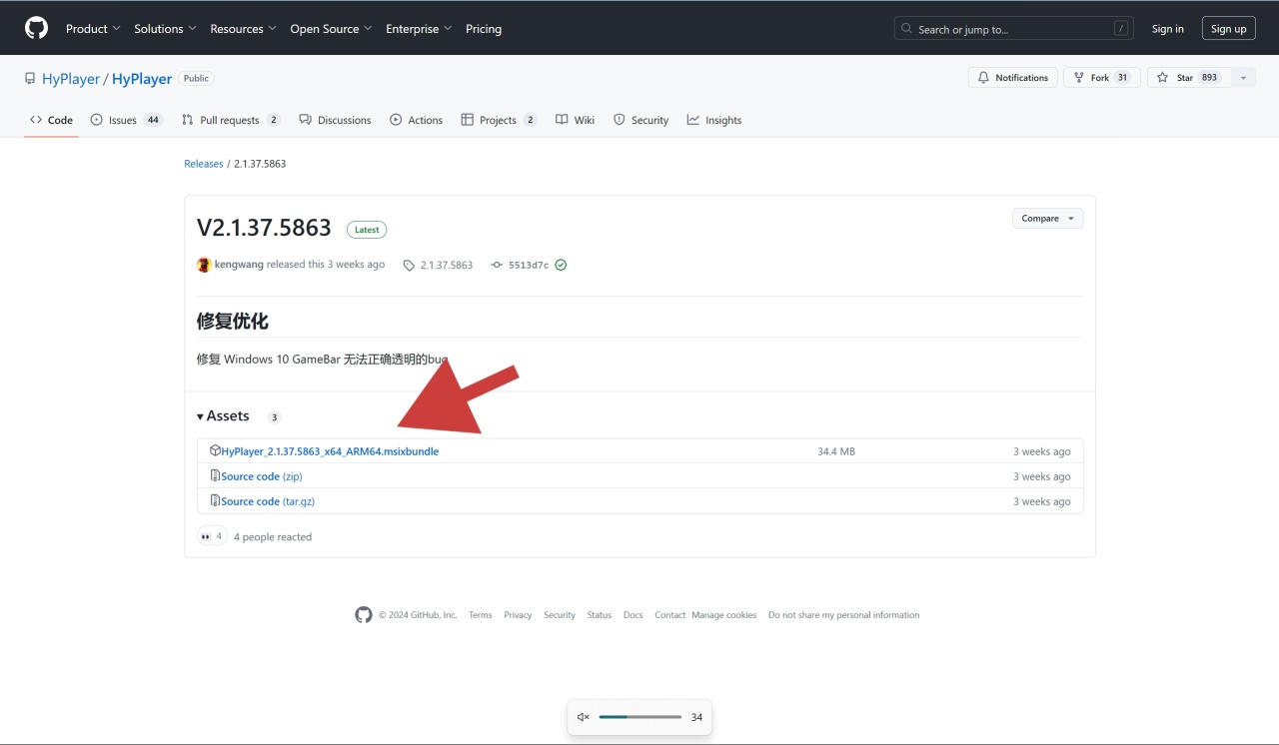Collapse the Assets section
Screen dimensions: 1279x745
pyautogui.click(x=223, y=416)
